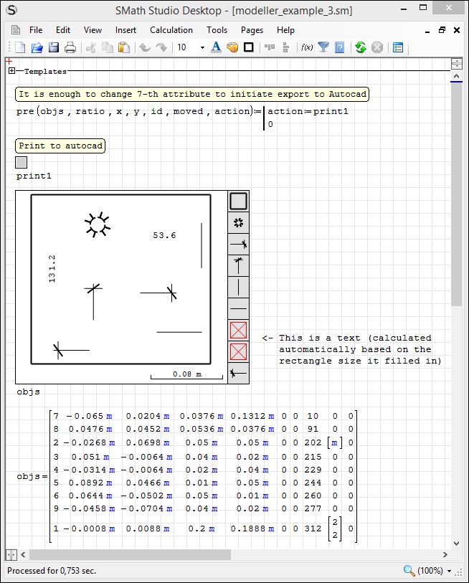Click the Print toolbar icon

click(70, 47)
